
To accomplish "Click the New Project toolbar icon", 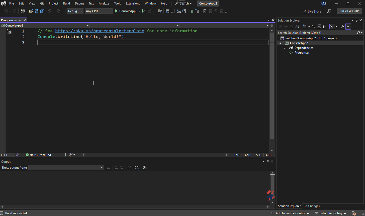I will pos(22,11).
